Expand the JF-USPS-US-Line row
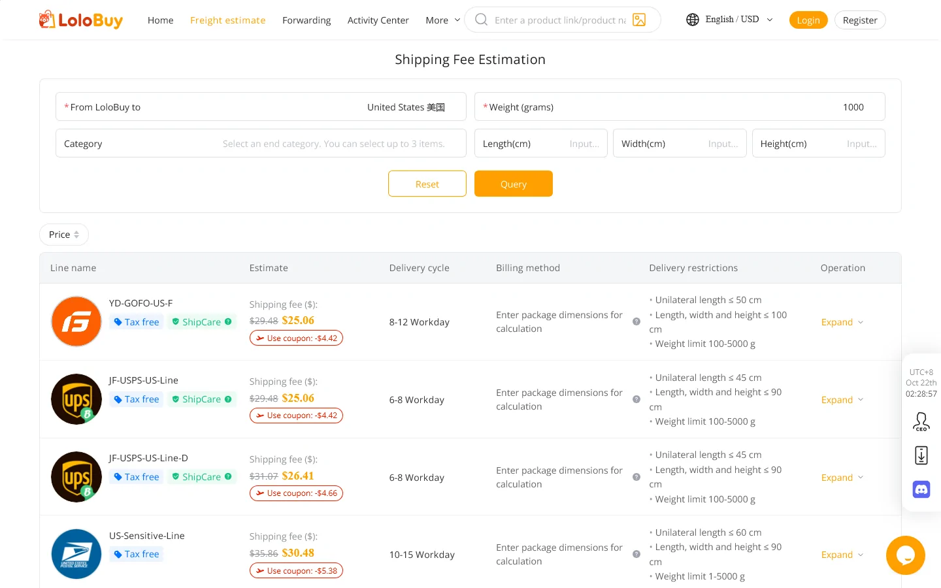Viewport: 941px width, 588px height. pyautogui.click(x=842, y=400)
